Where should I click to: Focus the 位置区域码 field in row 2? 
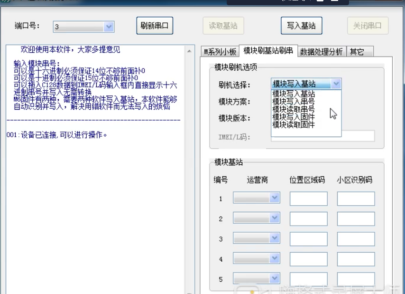(309, 219)
